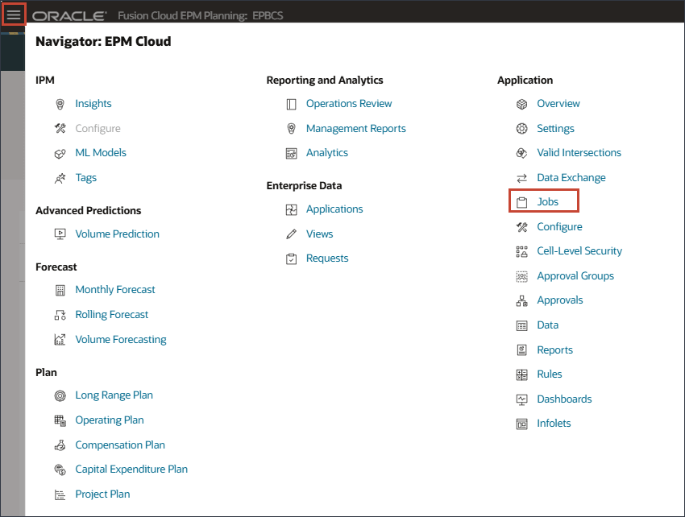Click the Settings gear icon

[x=521, y=128]
